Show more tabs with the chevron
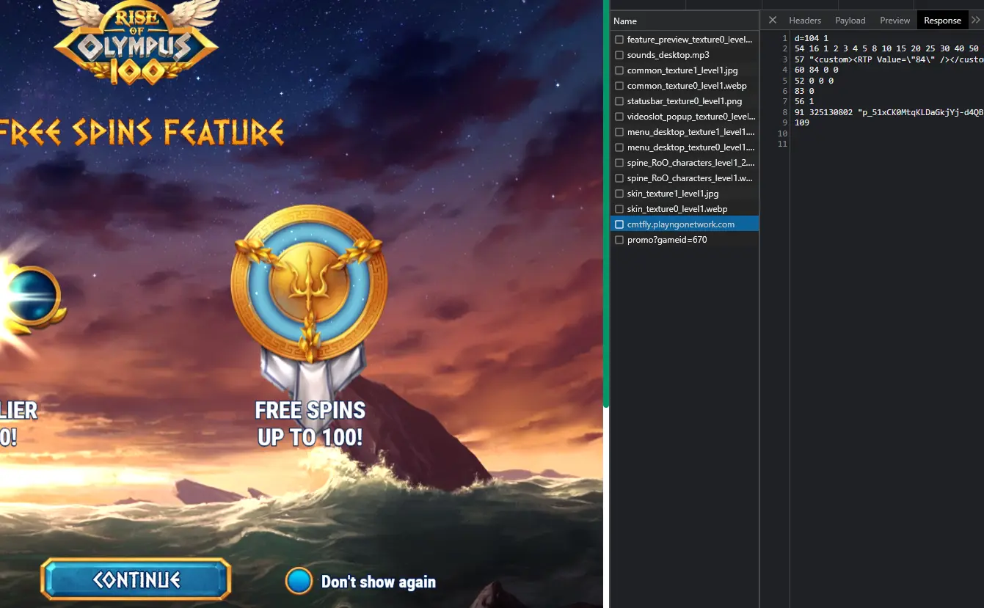Screen dimensions: 984x608 pyautogui.click(x=975, y=21)
